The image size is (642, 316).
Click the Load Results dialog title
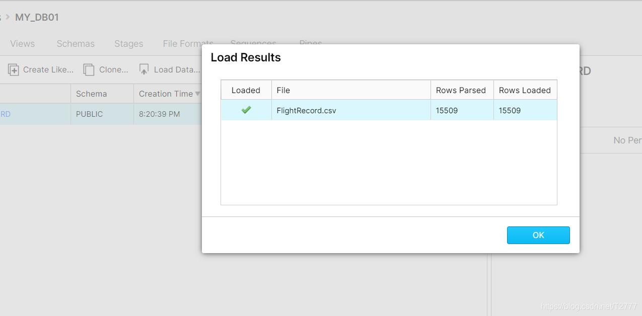(246, 57)
